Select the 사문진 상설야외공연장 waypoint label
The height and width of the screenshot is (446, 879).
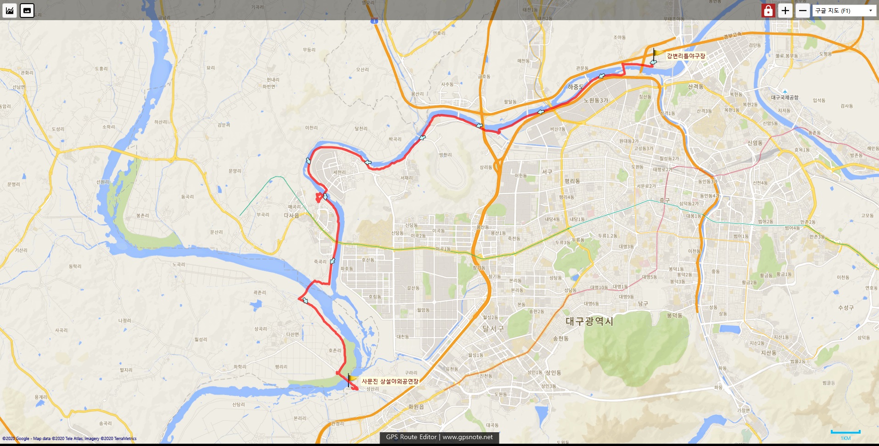390,381
